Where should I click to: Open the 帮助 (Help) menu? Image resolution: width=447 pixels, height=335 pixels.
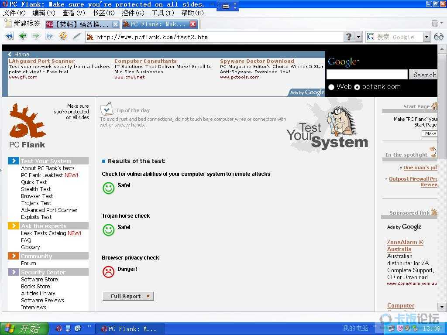(193, 13)
